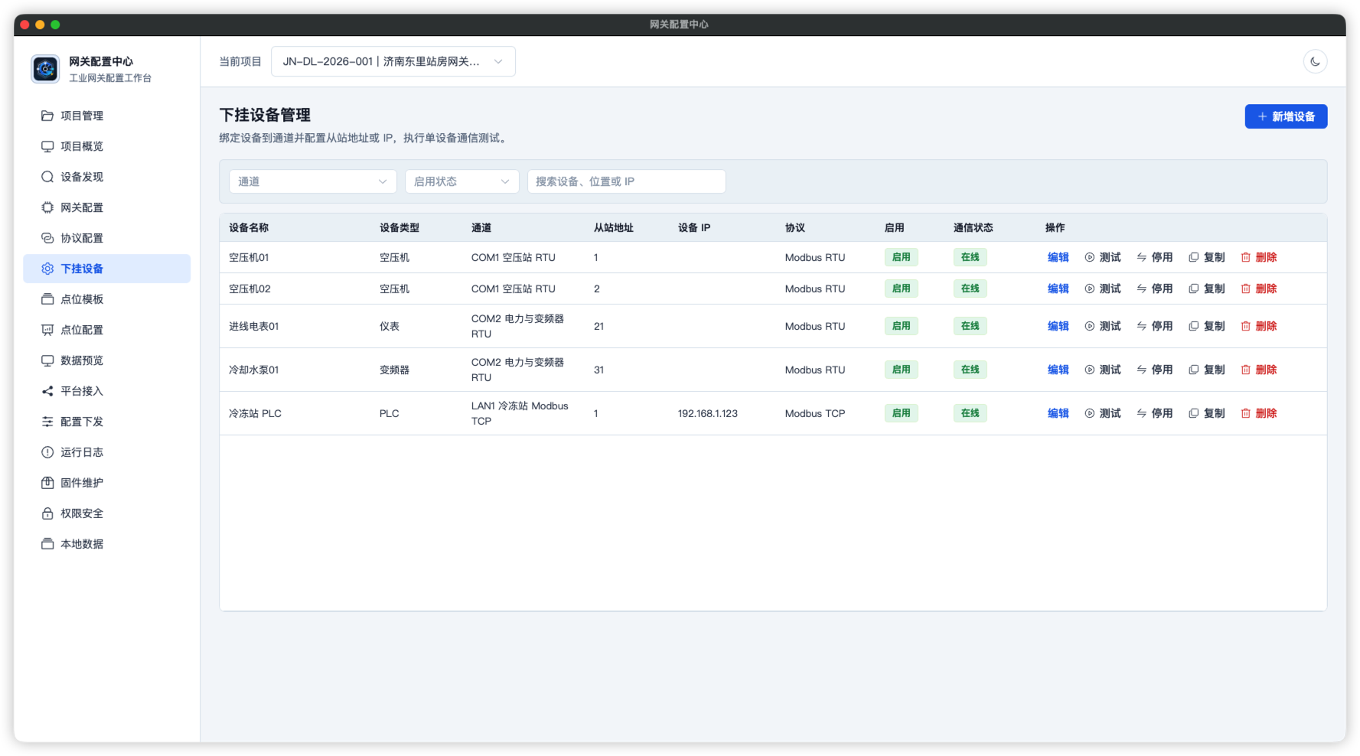The image size is (1360, 756).
Task: Run 测试 for 空压机02
Action: click(1102, 288)
